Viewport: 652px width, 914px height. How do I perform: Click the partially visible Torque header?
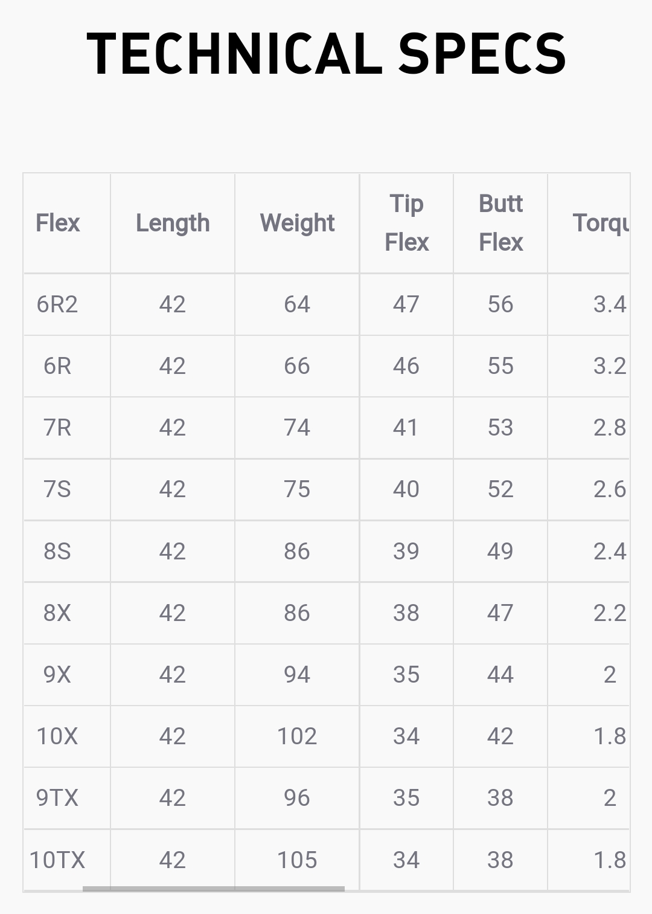click(x=601, y=223)
